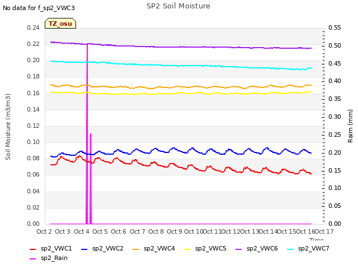Click blue color marker for sp2_VWC2

coord(84,249)
